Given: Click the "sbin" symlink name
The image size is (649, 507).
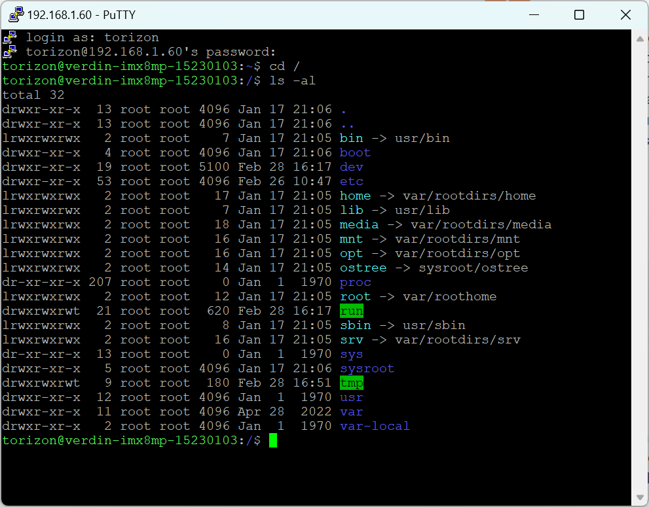Looking at the screenshot, I should pos(355,325).
